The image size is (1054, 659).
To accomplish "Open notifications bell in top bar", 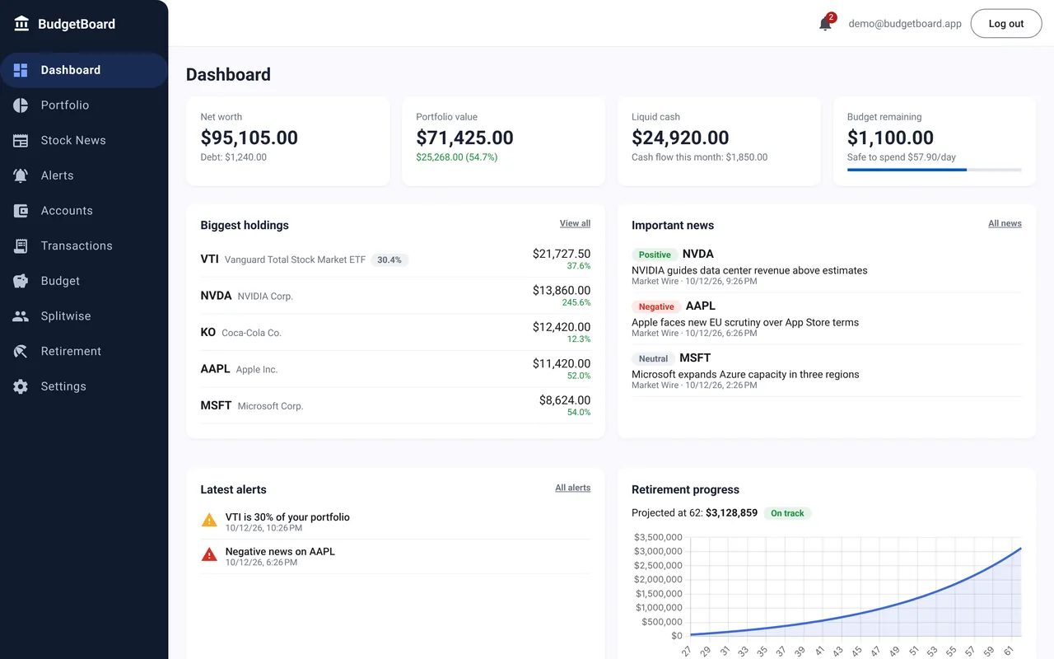I will [x=826, y=23].
